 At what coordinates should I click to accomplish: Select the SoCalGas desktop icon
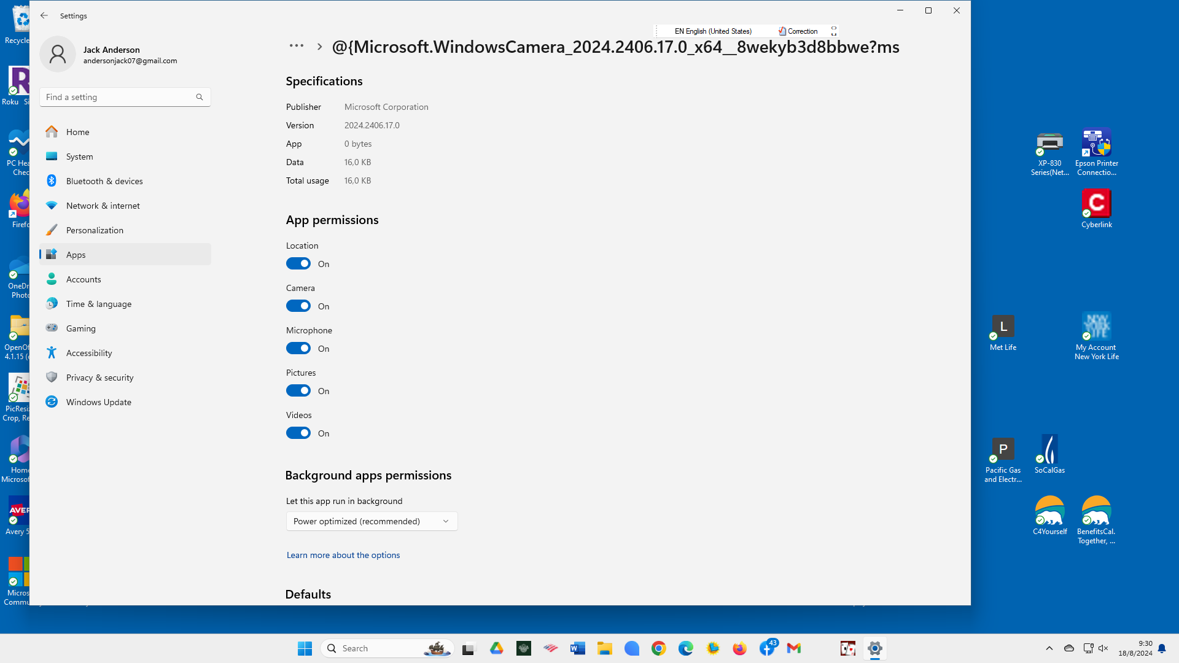pyautogui.click(x=1050, y=455)
